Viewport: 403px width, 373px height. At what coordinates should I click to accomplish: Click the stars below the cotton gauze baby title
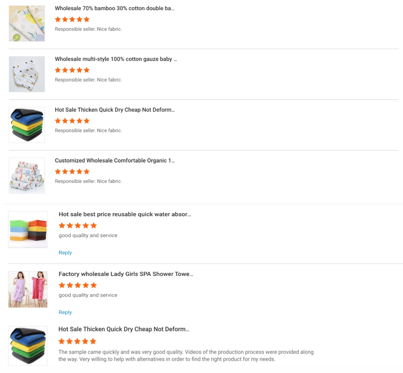pyautogui.click(x=72, y=70)
